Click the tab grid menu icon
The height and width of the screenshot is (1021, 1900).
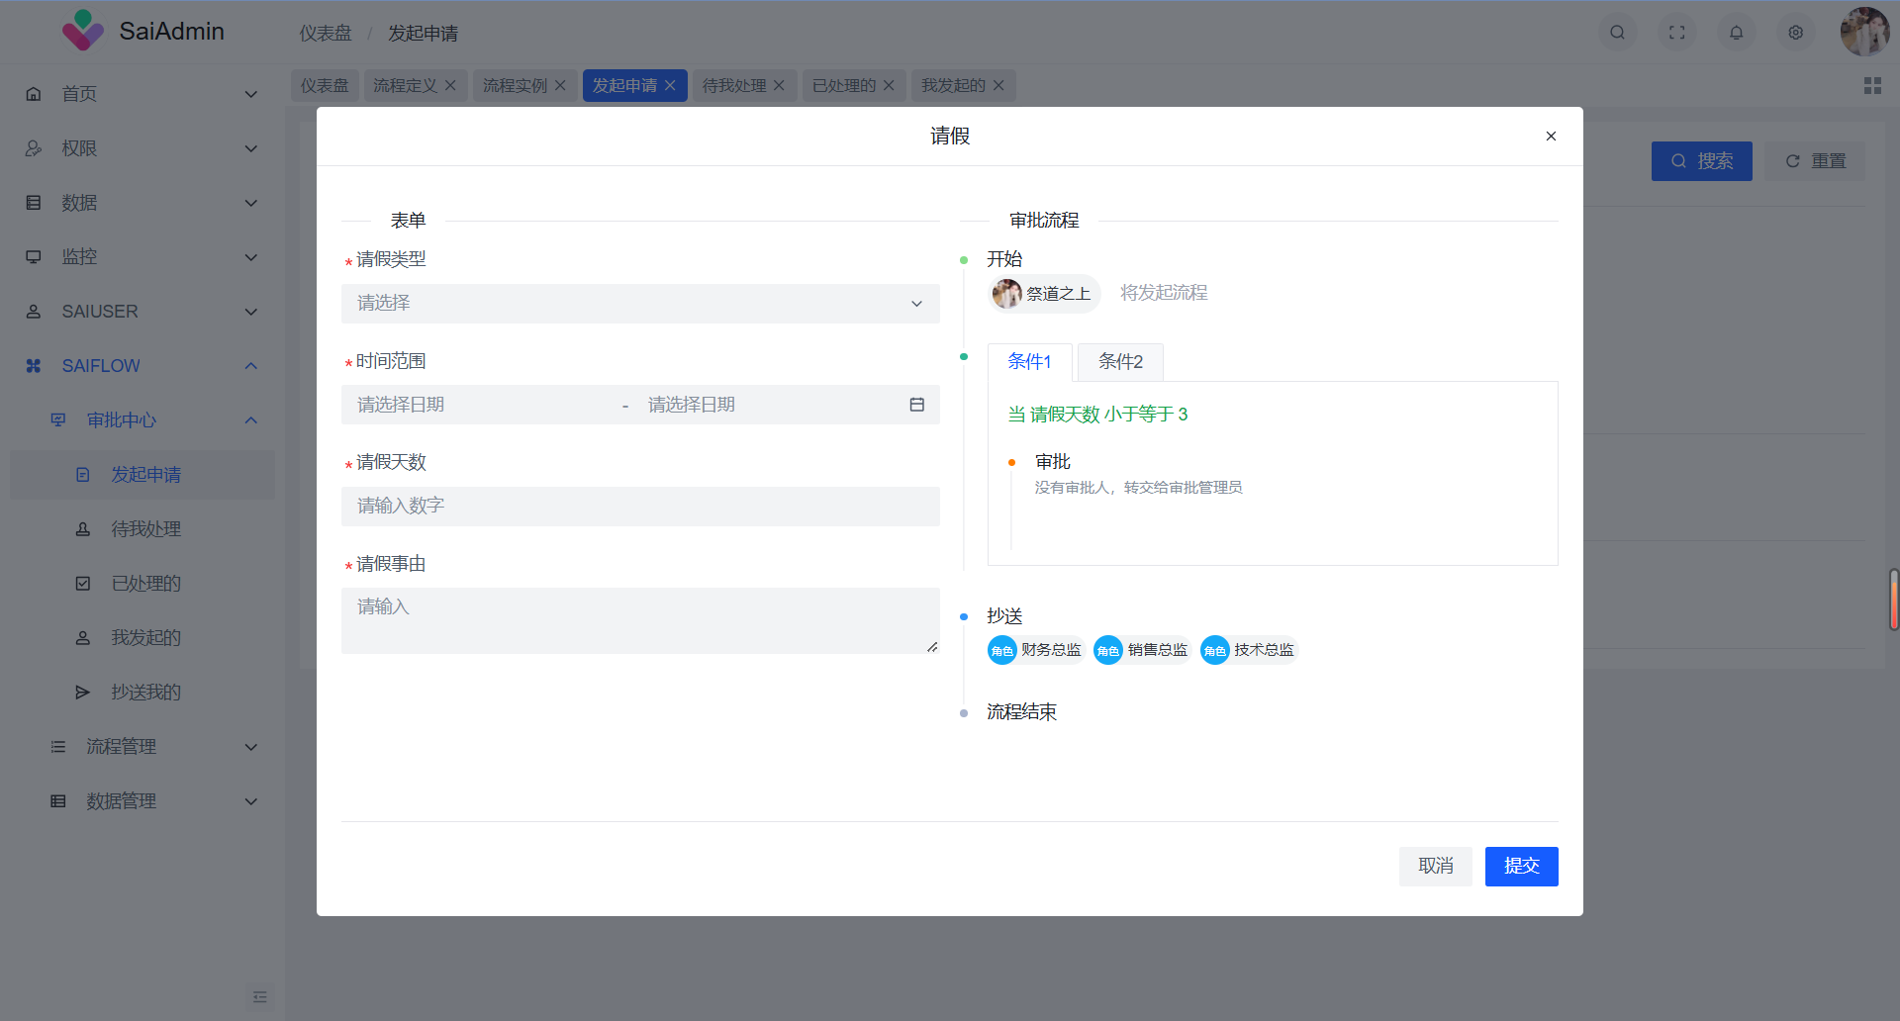tap(1872, 86)
